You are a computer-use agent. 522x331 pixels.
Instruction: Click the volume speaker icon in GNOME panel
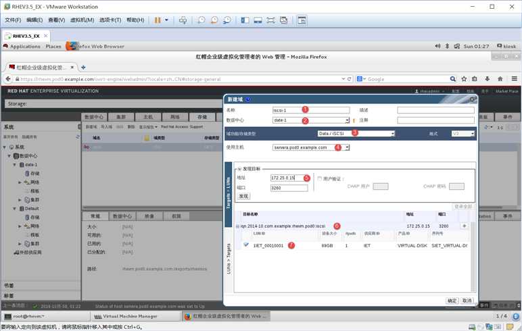[x=437, y=46]
